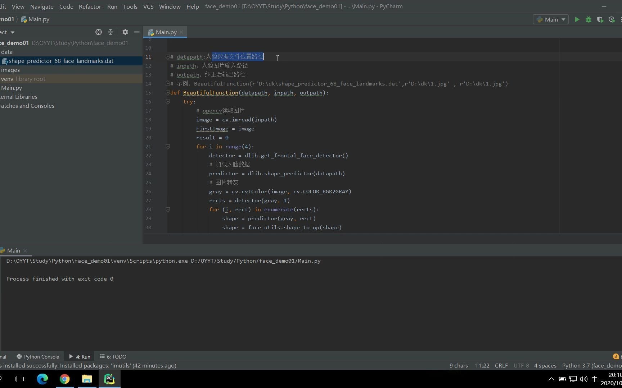
Task: Open the Refactor menu
Action: tap(90, 6)
